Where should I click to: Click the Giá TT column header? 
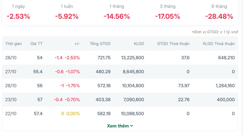click(36, 44)
